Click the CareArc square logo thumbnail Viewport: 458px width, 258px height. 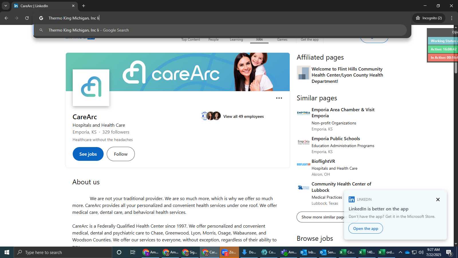(x=91, y=88)
